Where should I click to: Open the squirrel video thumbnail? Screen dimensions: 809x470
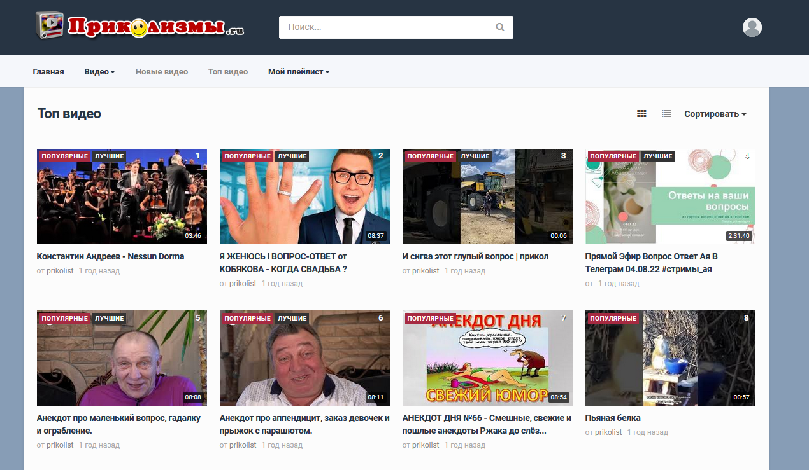click(x=670, y=358)
